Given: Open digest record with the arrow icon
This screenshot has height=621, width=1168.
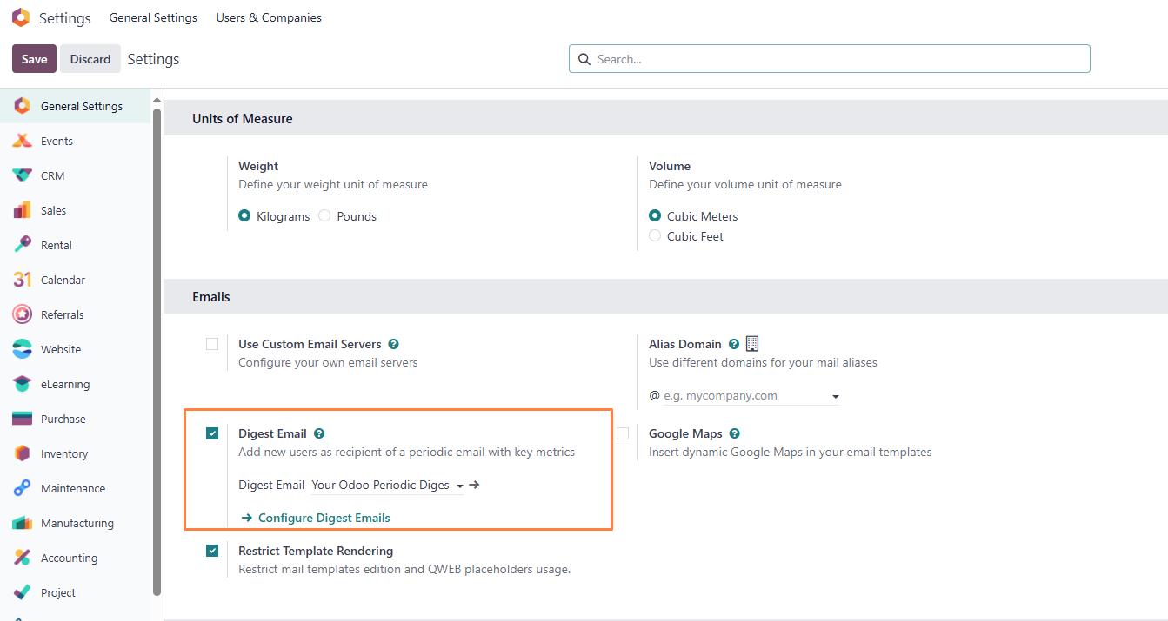Looking at the screenshot, I should [475, 485].
